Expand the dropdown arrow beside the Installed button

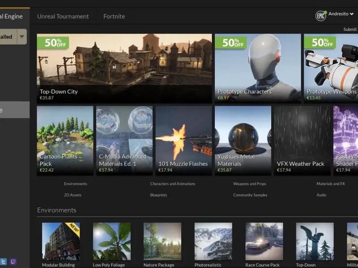[x=22, y=37]
